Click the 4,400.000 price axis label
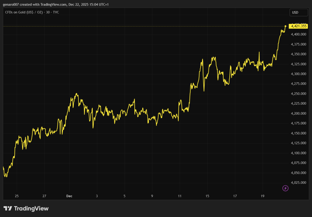 click(x=299, y=34)
